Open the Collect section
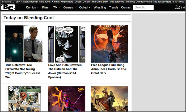This screenshot has width=186, height=112. pyautogui.click(x=84, y=7)
